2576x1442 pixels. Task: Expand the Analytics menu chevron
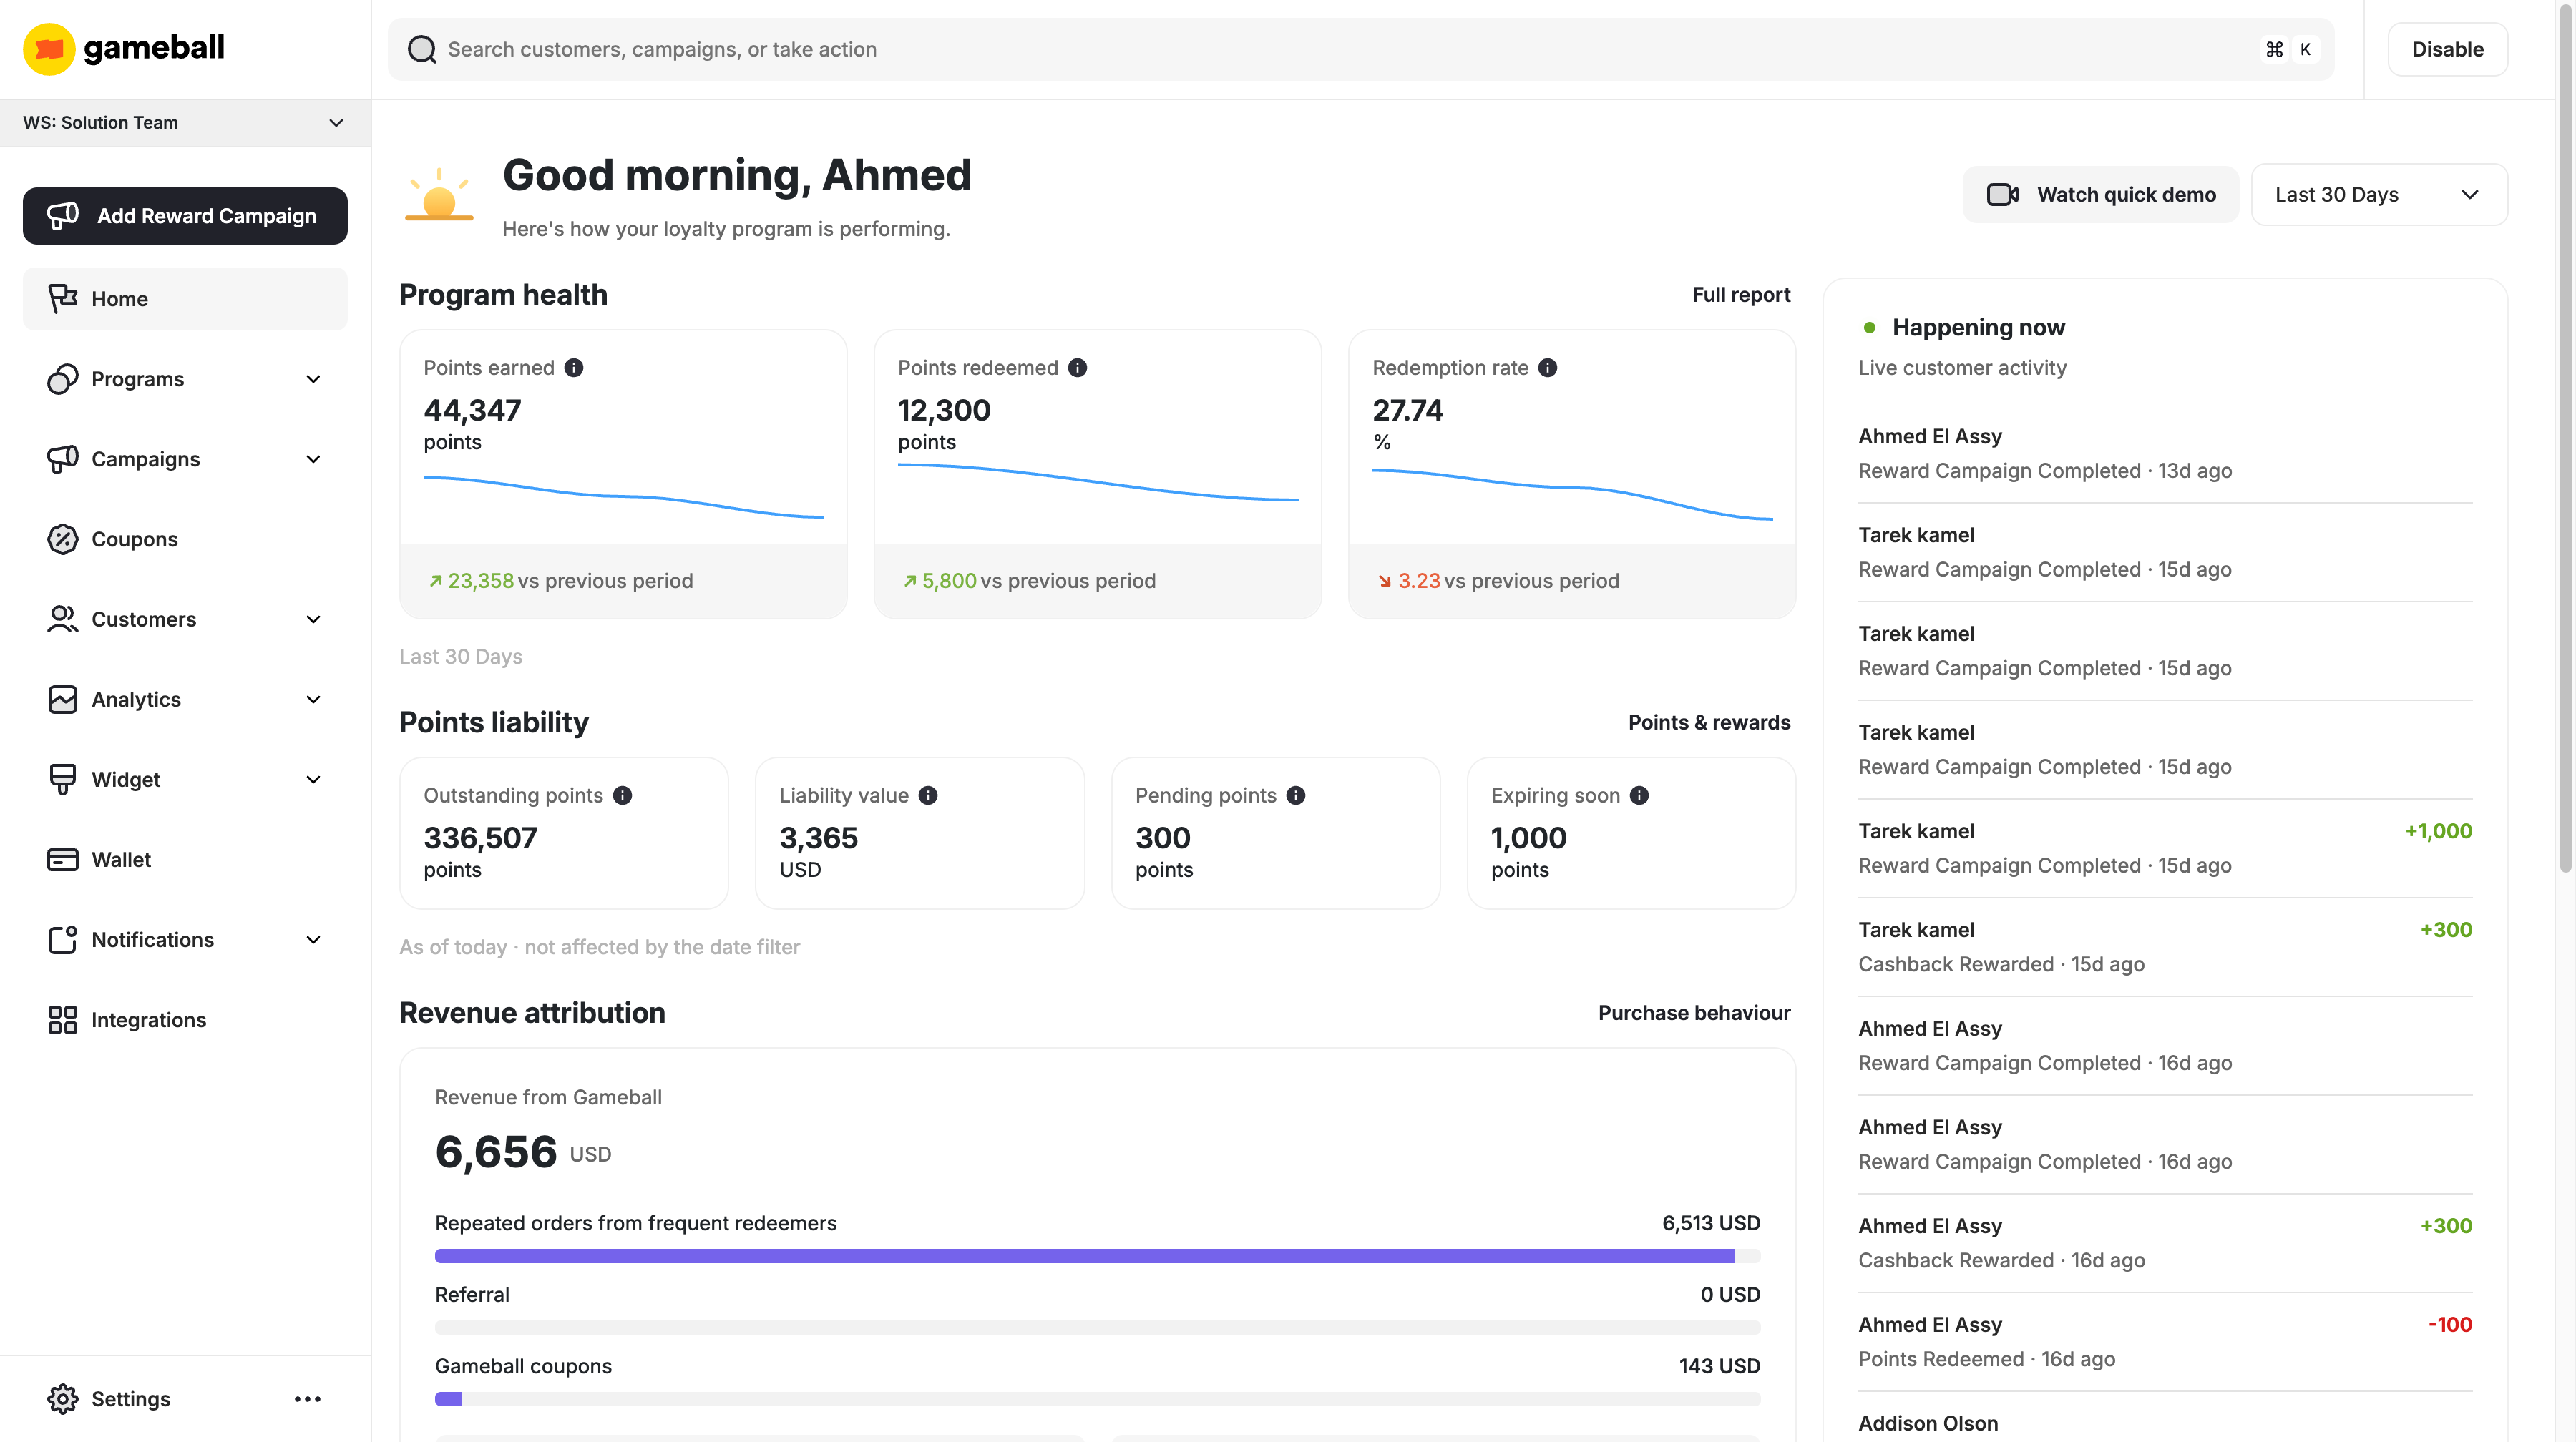coord(313,699)
